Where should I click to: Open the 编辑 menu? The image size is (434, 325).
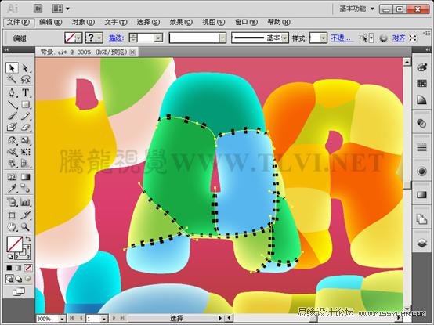pyautogui.click(x=51, y=22)
